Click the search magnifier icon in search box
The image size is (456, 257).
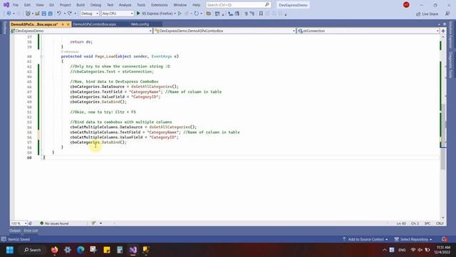point(267,5)
